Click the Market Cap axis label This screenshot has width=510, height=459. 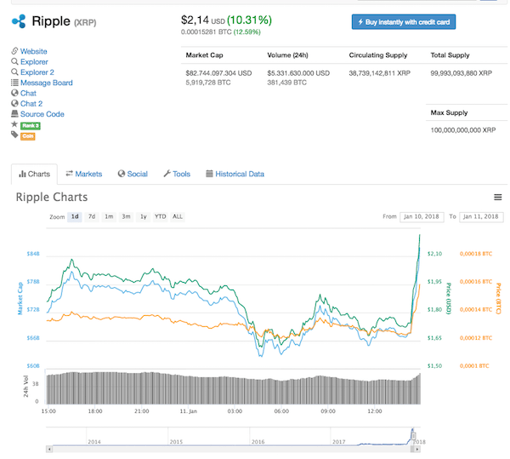20,299
